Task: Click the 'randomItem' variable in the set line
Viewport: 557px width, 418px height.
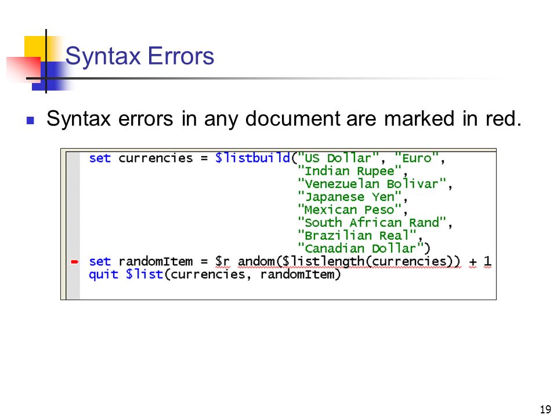Action: point(155,262)
